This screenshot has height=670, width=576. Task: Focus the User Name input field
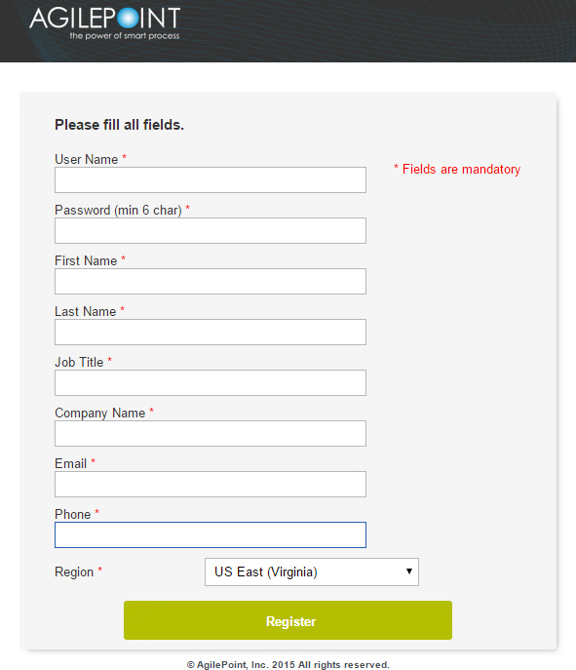(211, 179)
